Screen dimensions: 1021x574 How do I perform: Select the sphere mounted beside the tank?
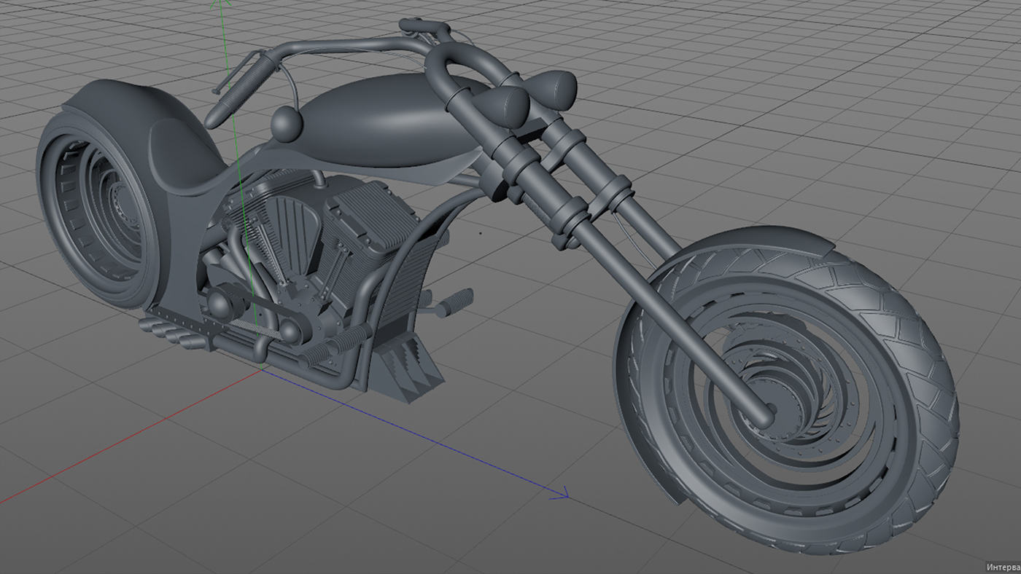point(287,124)
